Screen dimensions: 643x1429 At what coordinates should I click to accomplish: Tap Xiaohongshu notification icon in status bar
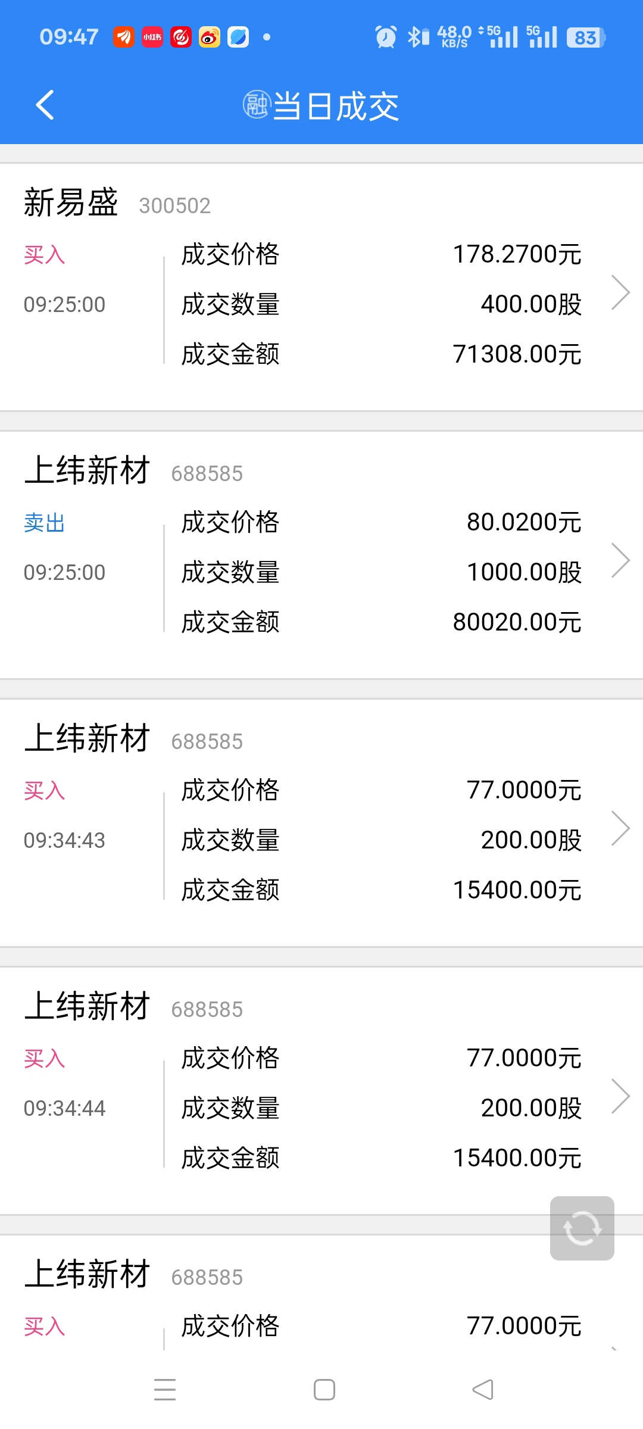coord(152,37)
